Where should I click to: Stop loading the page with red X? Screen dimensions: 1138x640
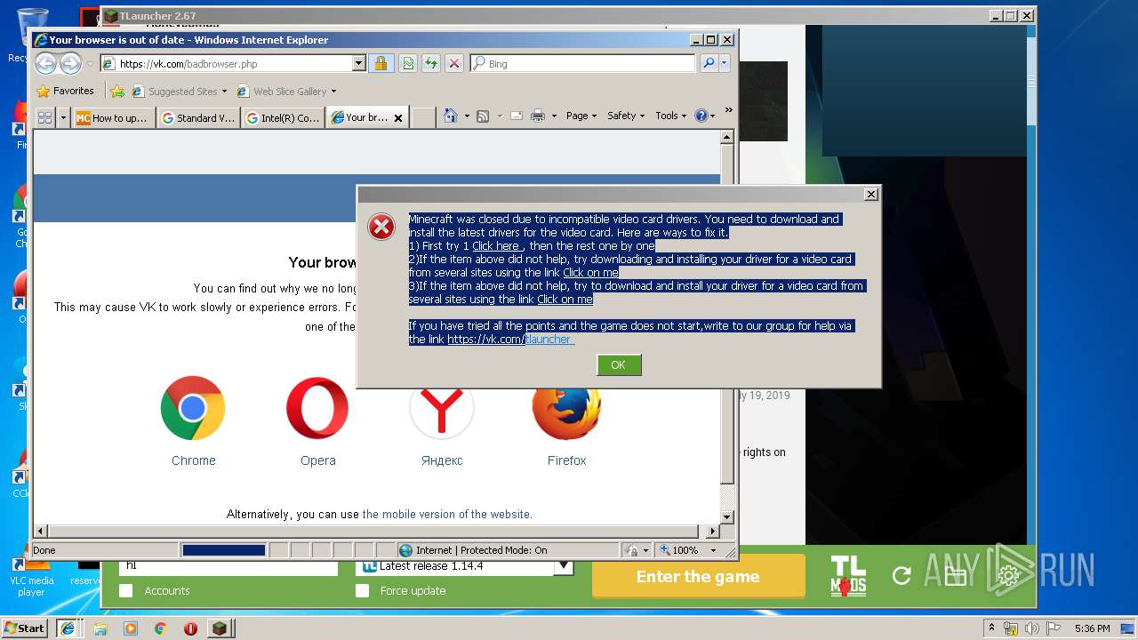454,63
